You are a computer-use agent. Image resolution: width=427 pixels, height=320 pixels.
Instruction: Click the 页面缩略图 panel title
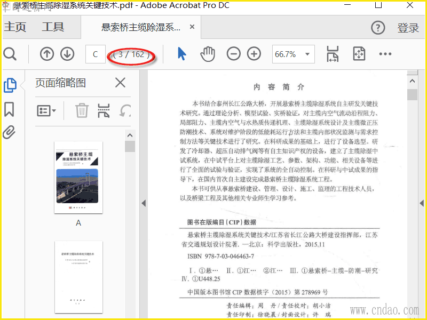(x=60, y=83)
